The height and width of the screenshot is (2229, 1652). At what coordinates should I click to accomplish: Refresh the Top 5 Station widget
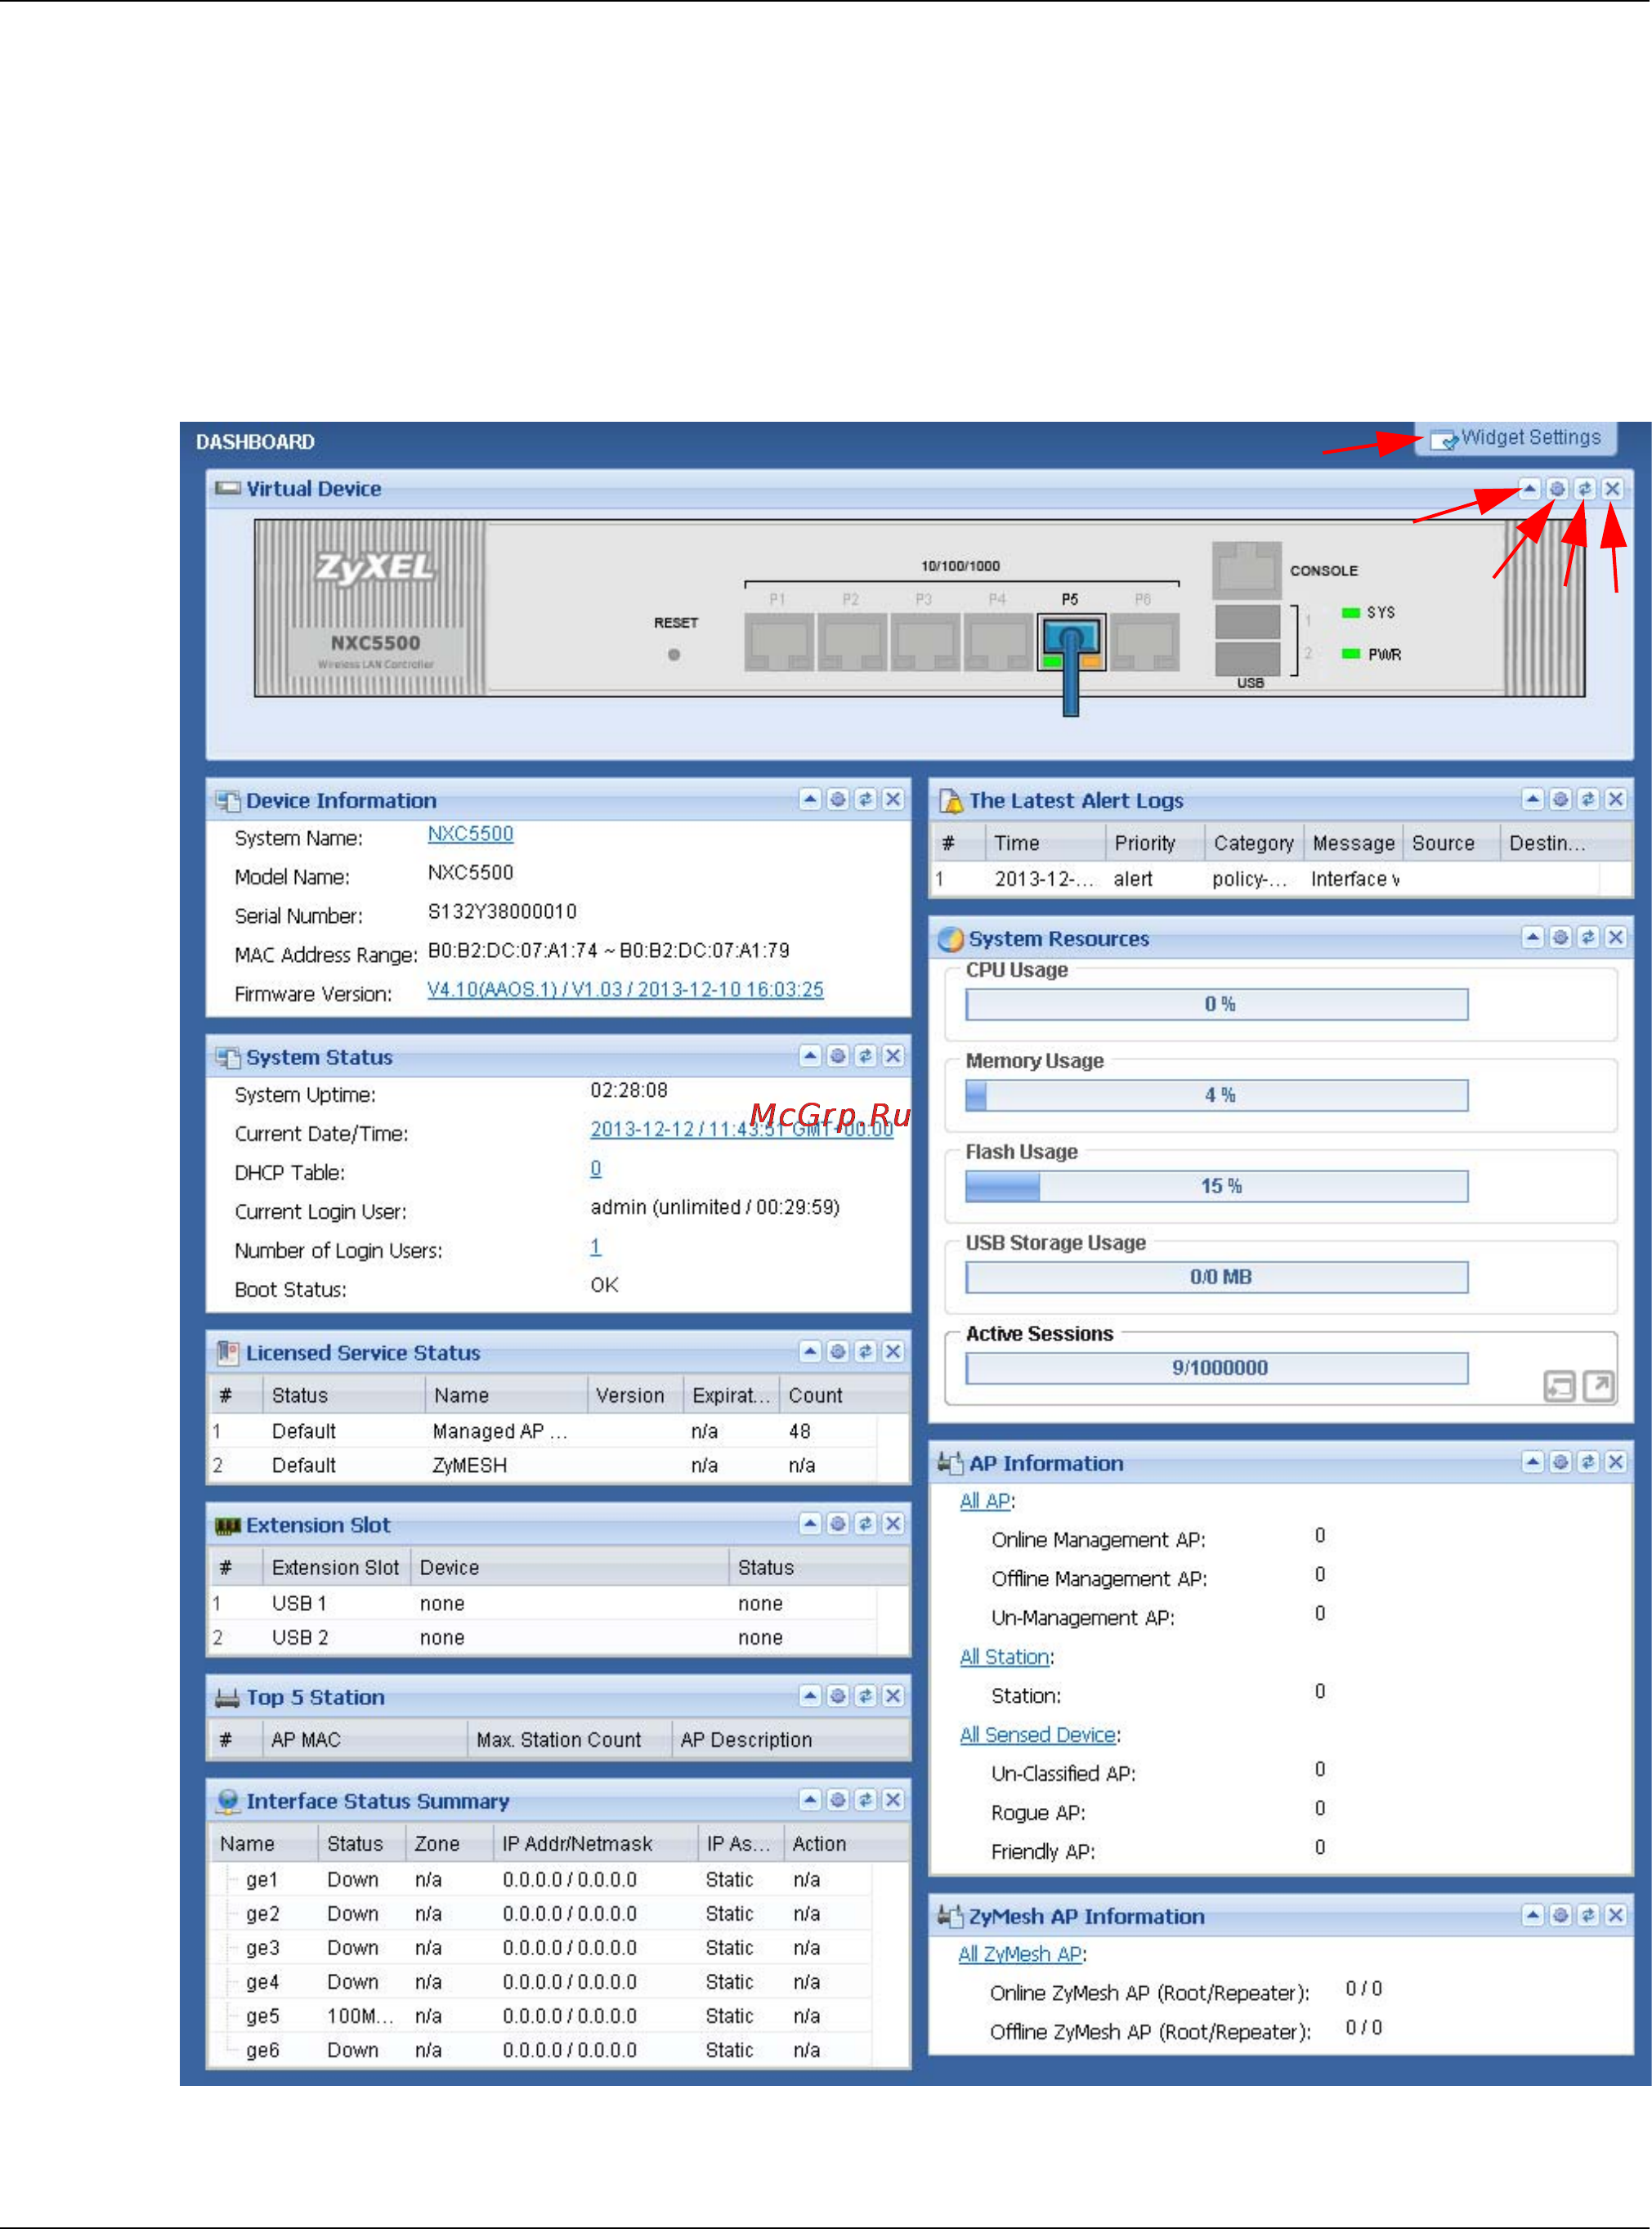pos(866,1696)
